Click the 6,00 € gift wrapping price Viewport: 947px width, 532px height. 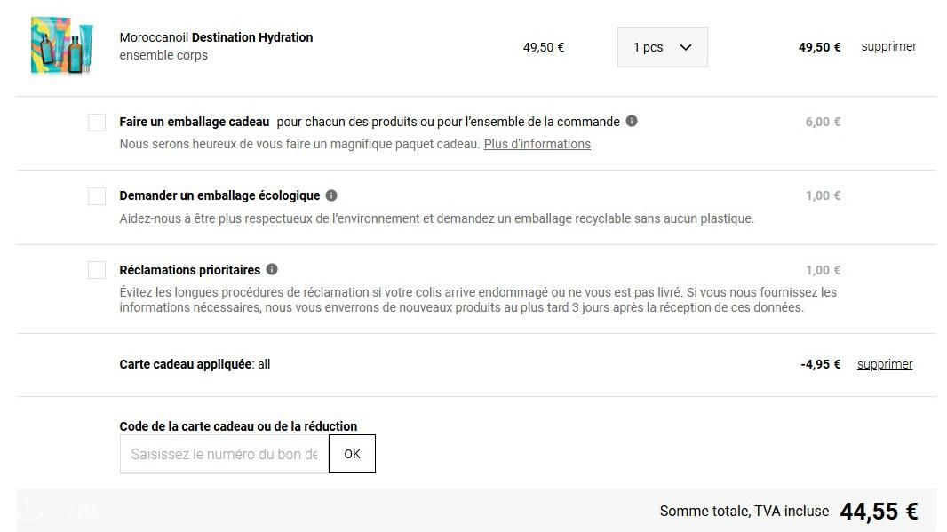[823, 122]
